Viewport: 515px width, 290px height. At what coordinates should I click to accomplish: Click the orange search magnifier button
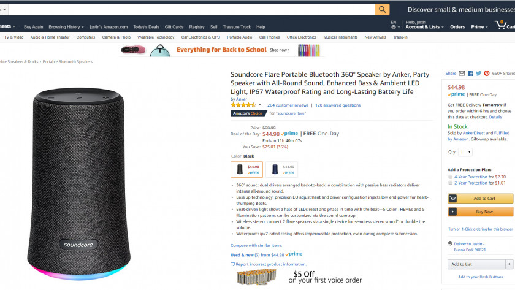click(x=382, y=9)
